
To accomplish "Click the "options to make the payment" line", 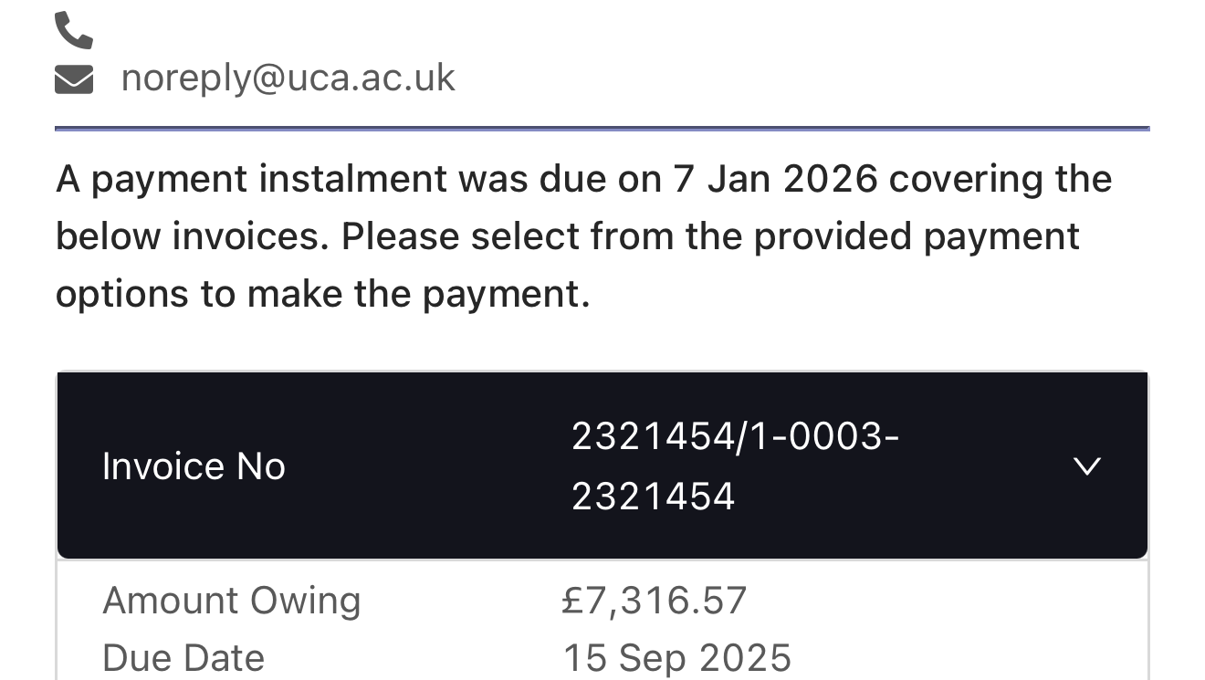I will pos(322,294).
